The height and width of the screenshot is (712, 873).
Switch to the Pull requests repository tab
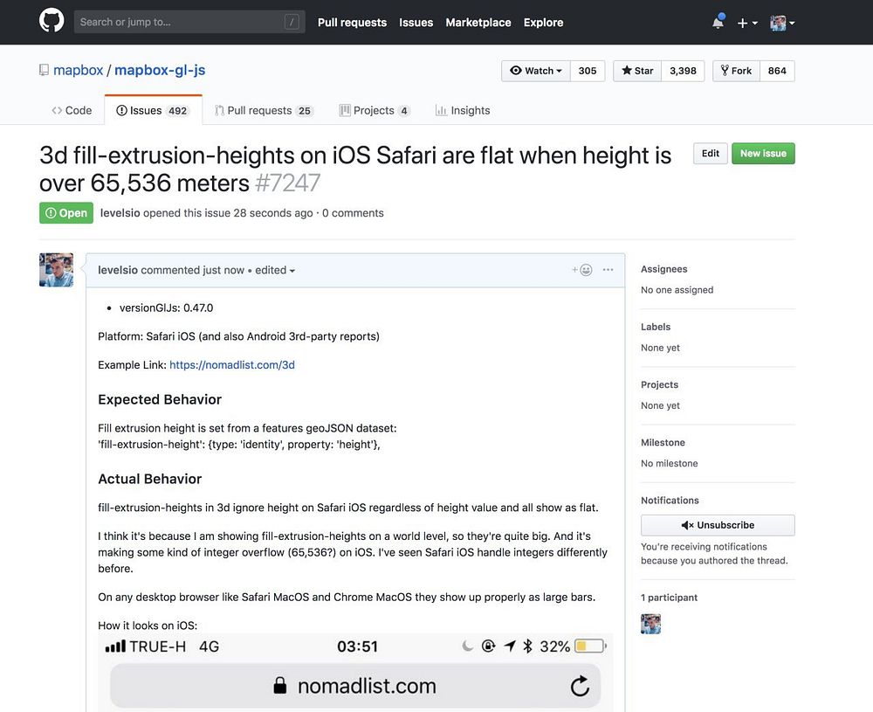259,111
